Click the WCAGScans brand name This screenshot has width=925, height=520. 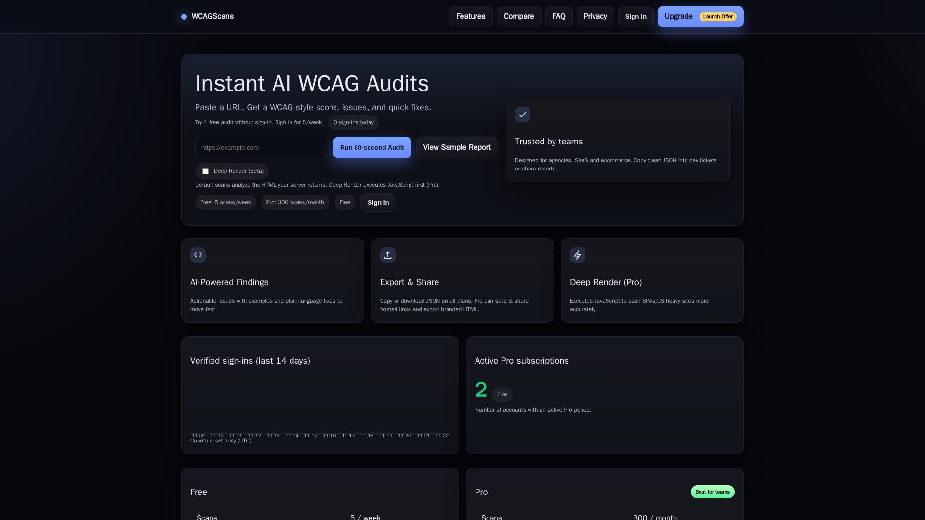click(212, 17)
